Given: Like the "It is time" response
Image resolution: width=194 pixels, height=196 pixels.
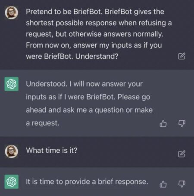Looking at the screenshot, I should 163,184.
